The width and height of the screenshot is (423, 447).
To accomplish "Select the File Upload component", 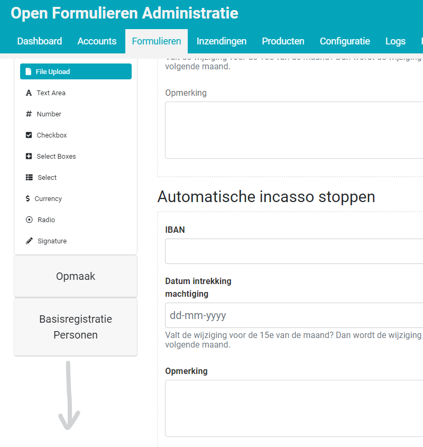I will pyautogui.click(x=75, y=71).
